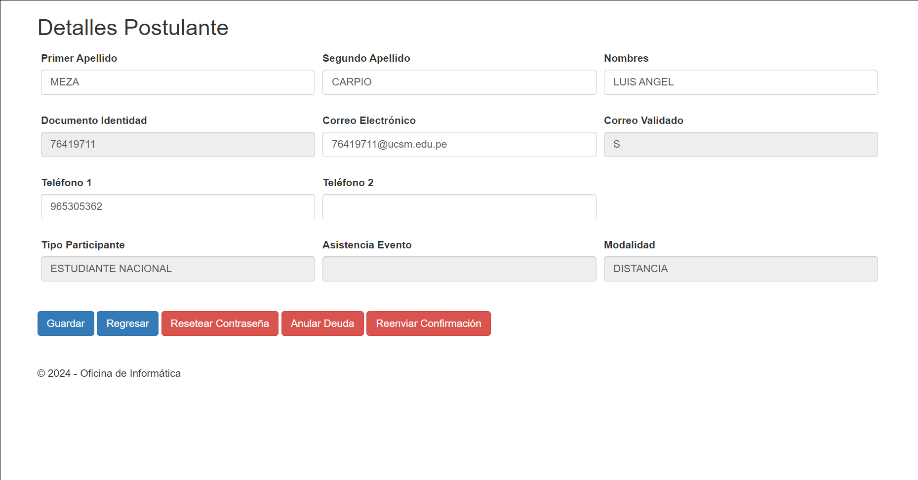Click the Detalles Postulante heading
The height and width of the screenshot is (480, 918).
[133, 28]
